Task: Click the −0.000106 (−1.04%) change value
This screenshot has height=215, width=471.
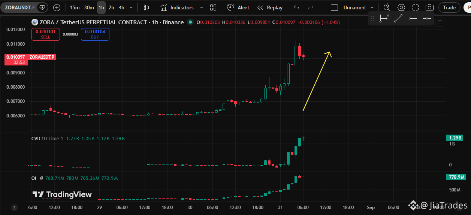Action: [x=319, y=22]
